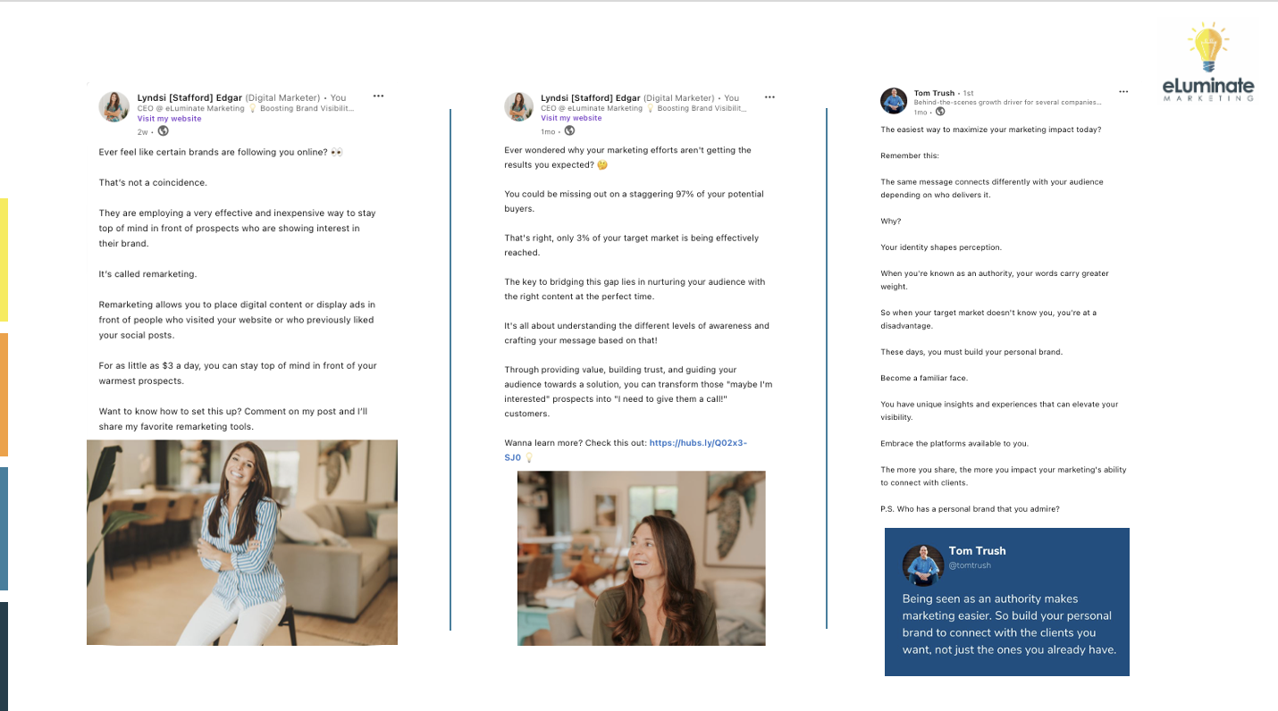Click the second post's Visit my website link
1278x711 pixels.
tap(573, 118)
